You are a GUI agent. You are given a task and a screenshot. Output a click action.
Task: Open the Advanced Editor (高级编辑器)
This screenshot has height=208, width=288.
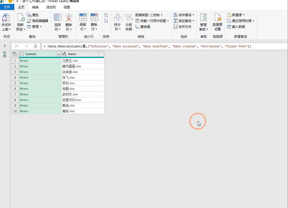click(38, 21)
